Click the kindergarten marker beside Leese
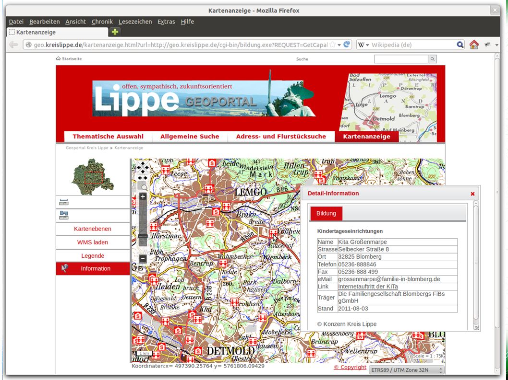Screen dimensions: 508x380 point(166,170)
